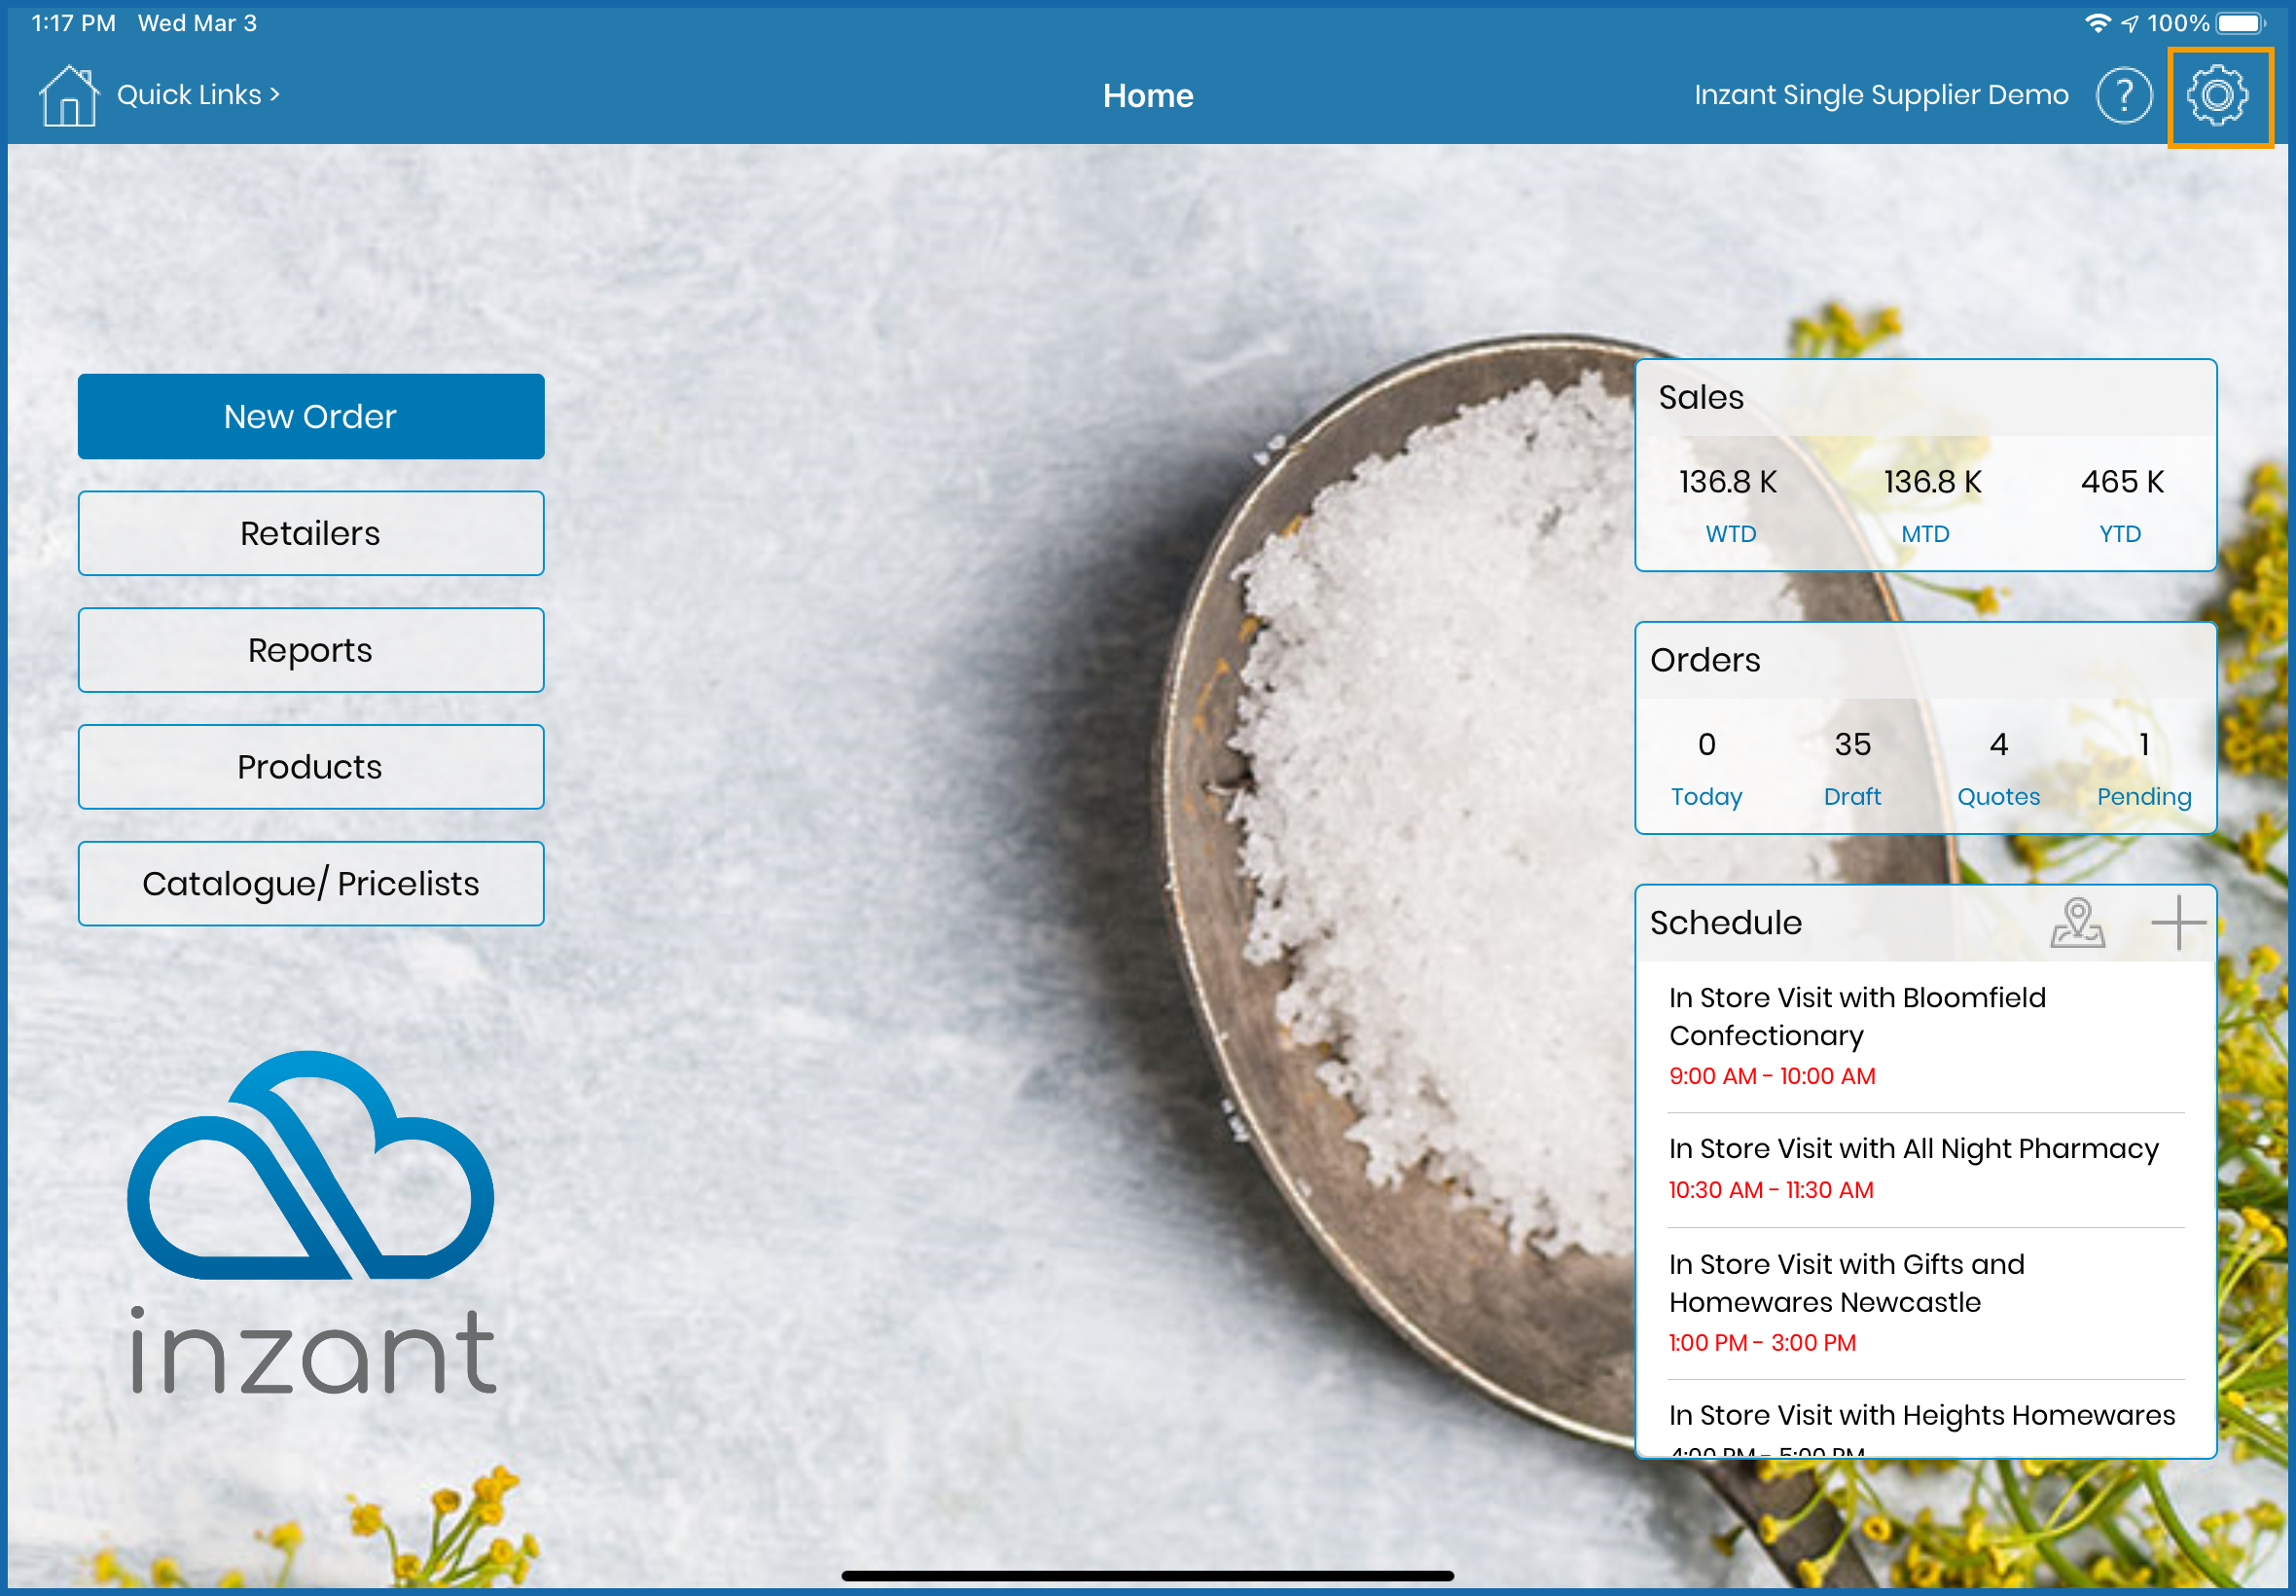Open All Night Pharmacy visit entry
2296x1596 pixels.
pyautogui.click(x=1912, y=1167)
